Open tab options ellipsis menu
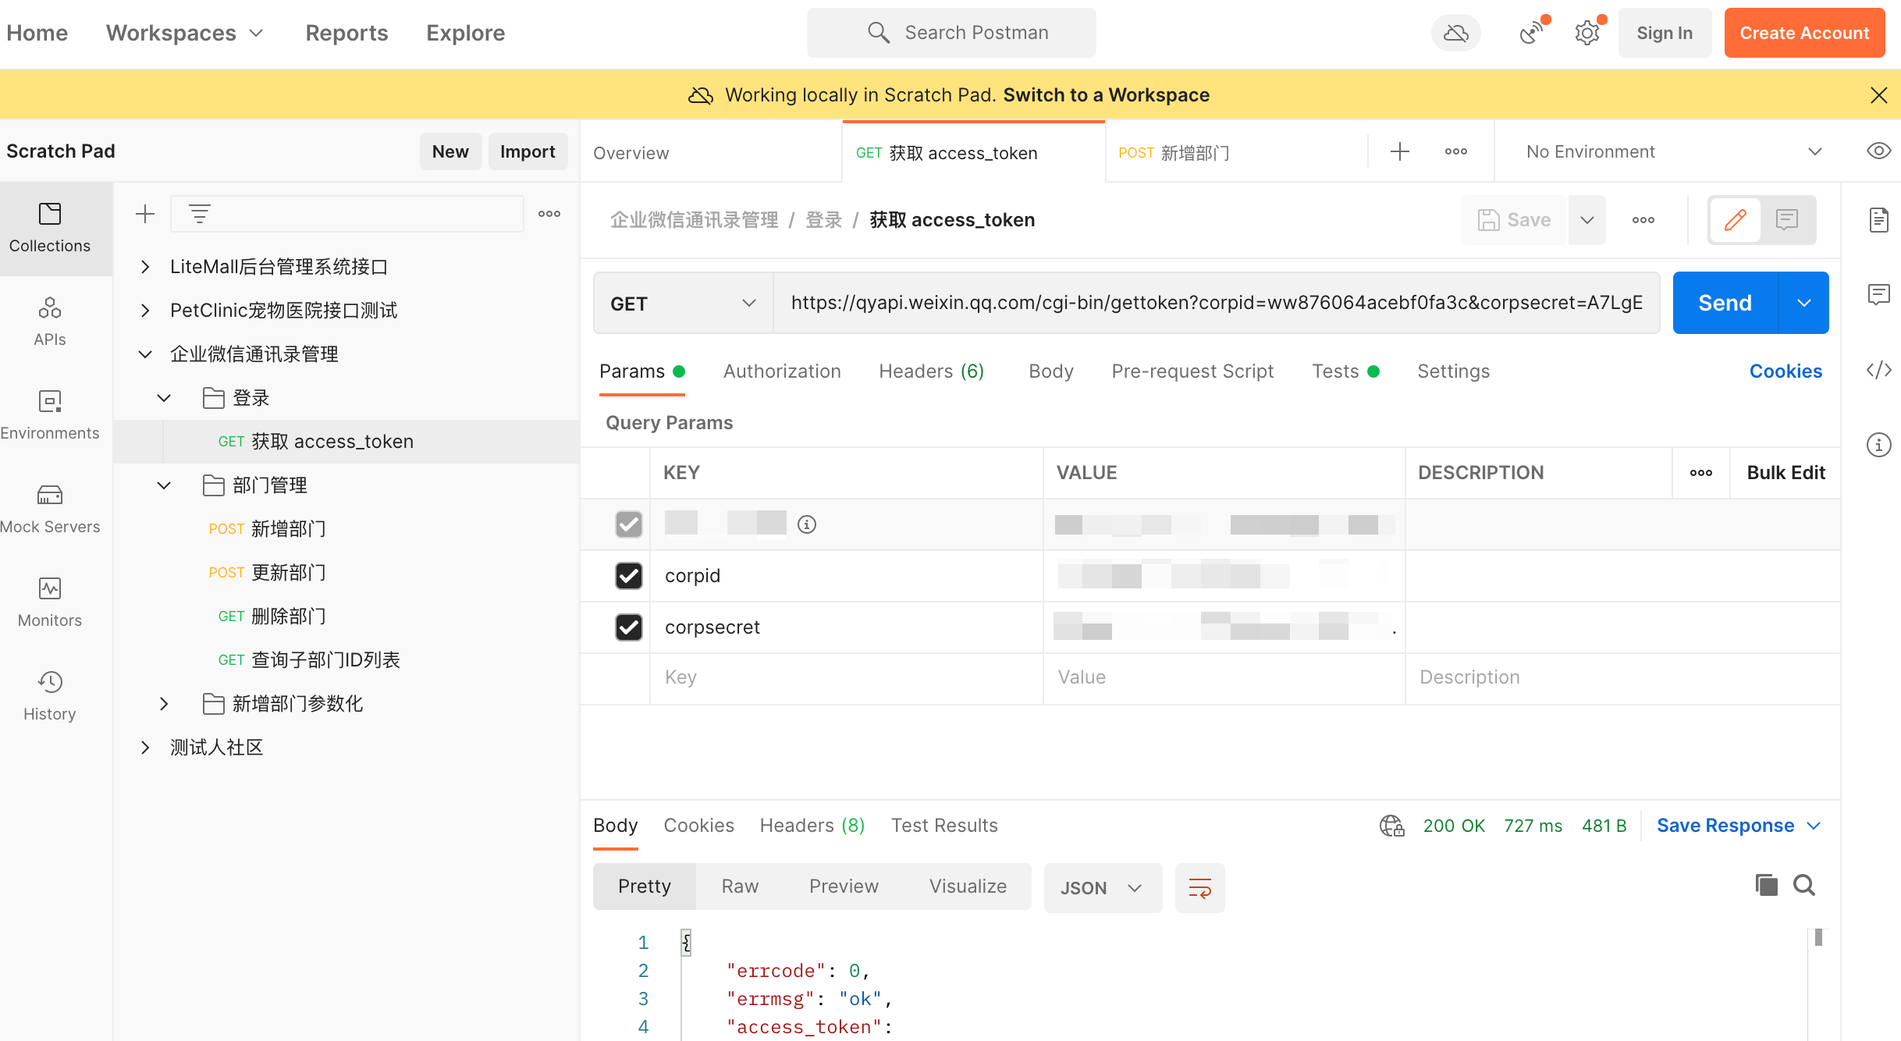The height and width of the screenshot is (1041, 1901). coord(1456,151)
